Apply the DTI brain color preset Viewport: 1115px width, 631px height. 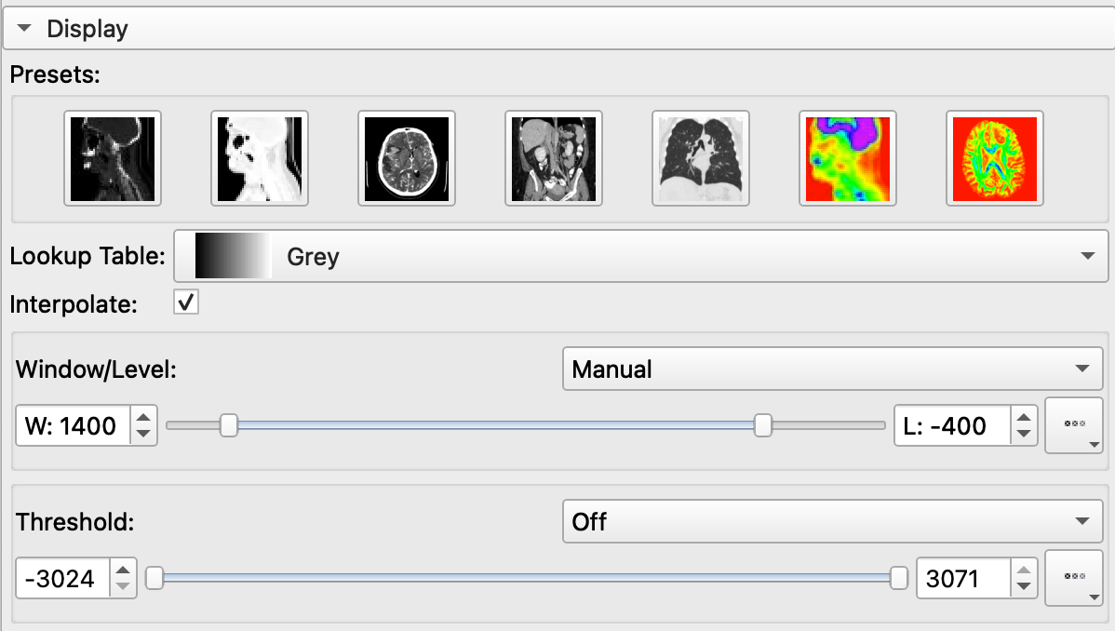coord(995,158)
